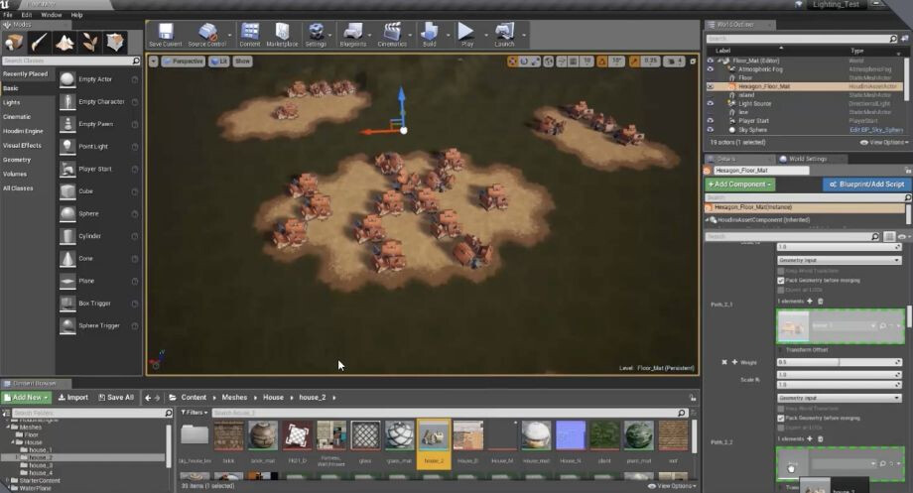The width and height of the screenshot is (913, 493).
Task: Select the Landscape mode icon
Action: click(x=65, y=43)
